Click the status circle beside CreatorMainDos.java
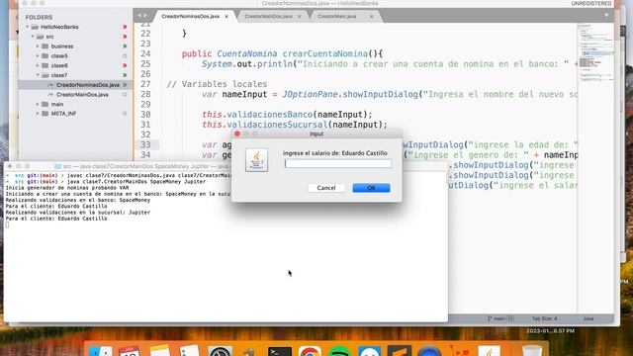Image resolution: width=633 pixels, height=356 pixels. point(125,95)
